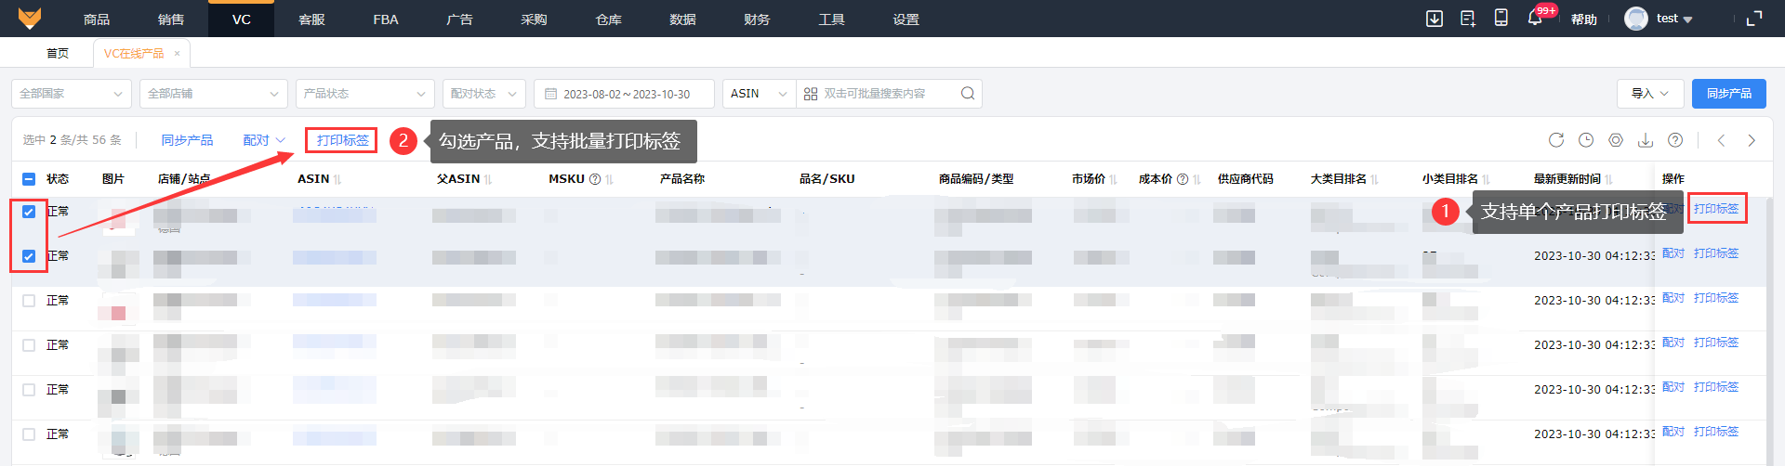
Task: Click 打印标签 in the first row
Action: pyautogui.click(x=1716, y=209)
